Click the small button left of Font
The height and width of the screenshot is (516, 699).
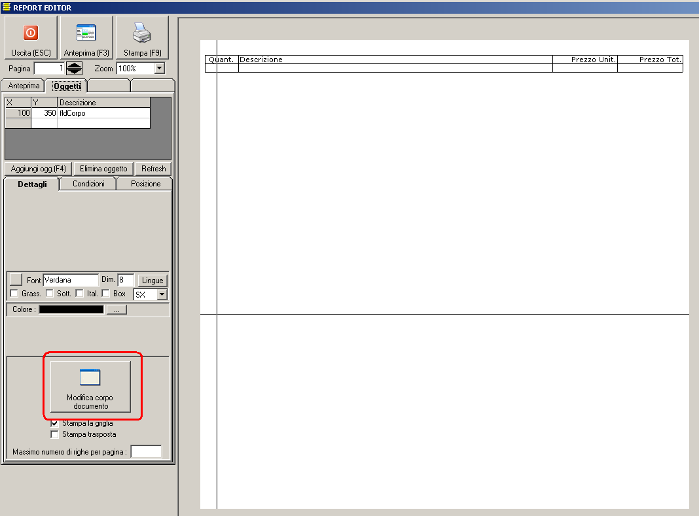pyautogui.click(x=16, y=279)
